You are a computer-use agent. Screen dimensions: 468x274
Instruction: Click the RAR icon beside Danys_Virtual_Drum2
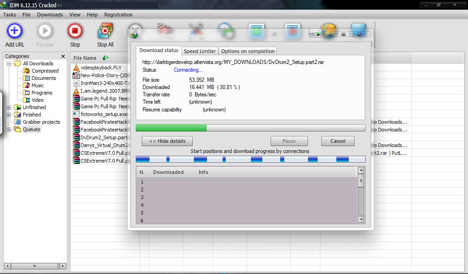76,145
